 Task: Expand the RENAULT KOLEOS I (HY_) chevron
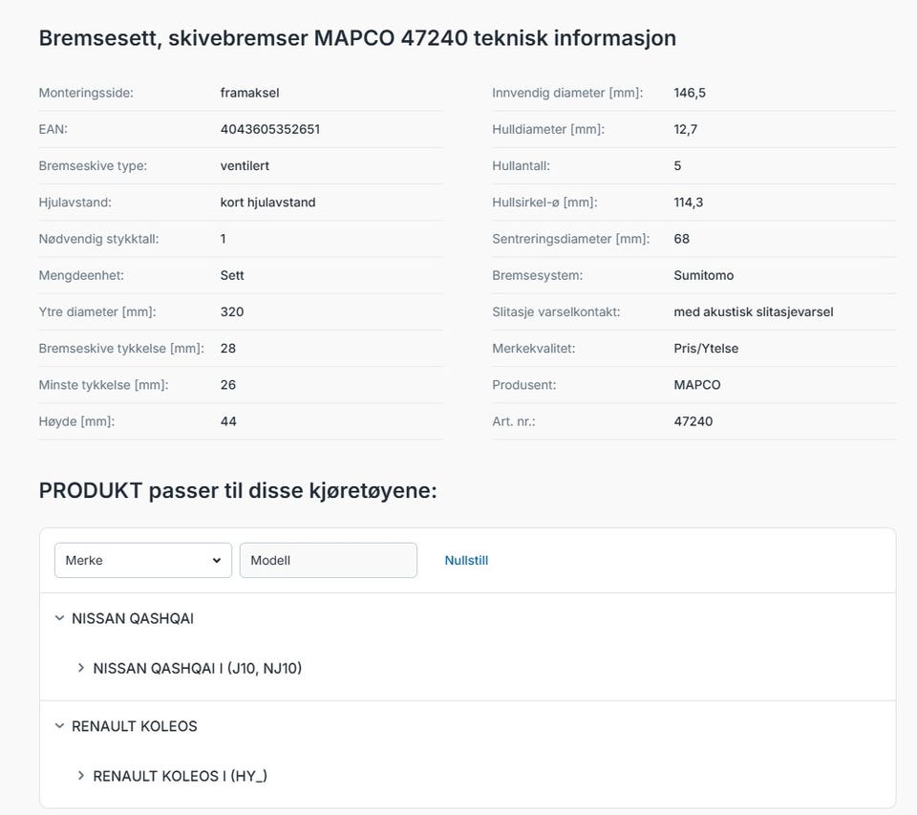(80, 775)
